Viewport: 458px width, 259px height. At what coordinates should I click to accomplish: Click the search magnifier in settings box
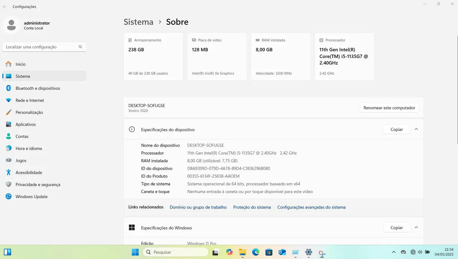click(x=81, y=47)
